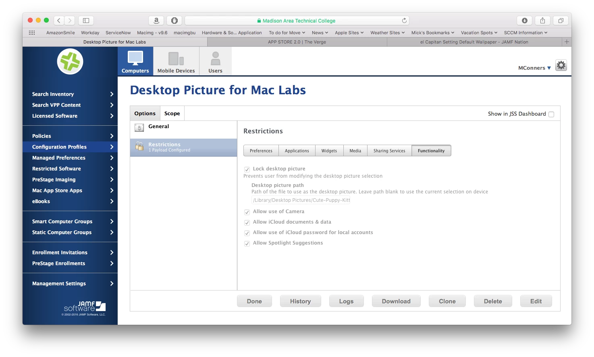Open Management Settings in sidebar
594x357 pixels.
point(70,283)
